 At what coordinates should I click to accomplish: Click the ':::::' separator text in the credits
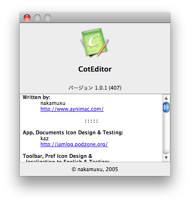91,121
